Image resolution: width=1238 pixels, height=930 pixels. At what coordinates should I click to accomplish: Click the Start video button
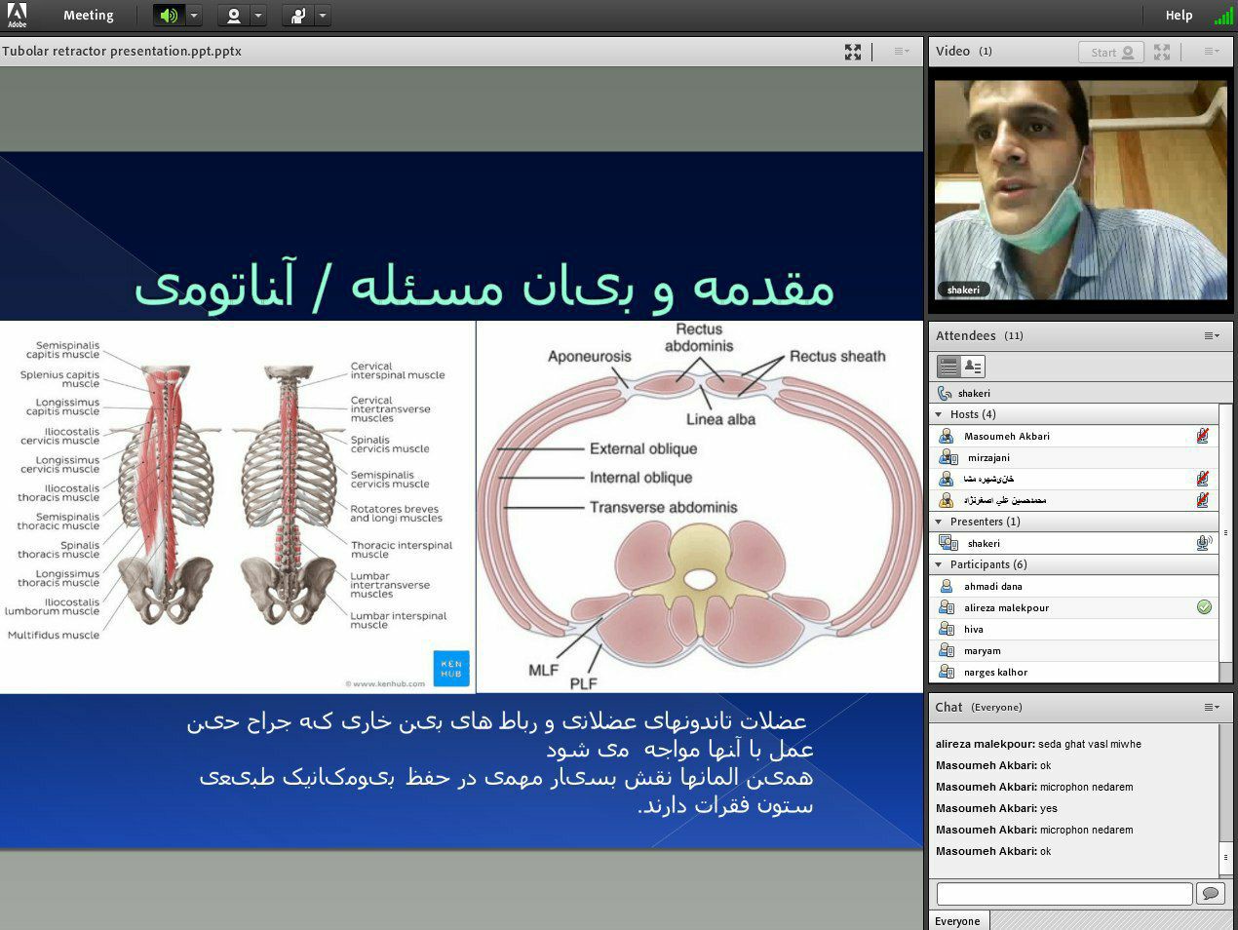(1111, 53)
